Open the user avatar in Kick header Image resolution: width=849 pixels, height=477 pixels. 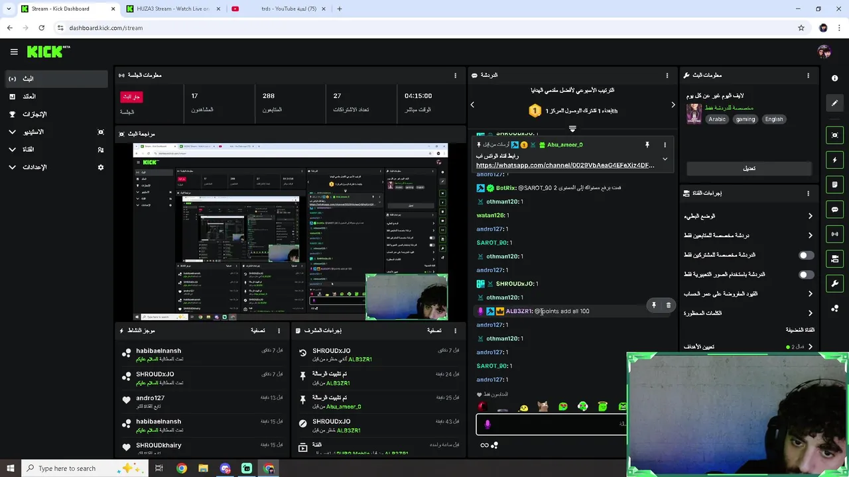tap(824, 52)
